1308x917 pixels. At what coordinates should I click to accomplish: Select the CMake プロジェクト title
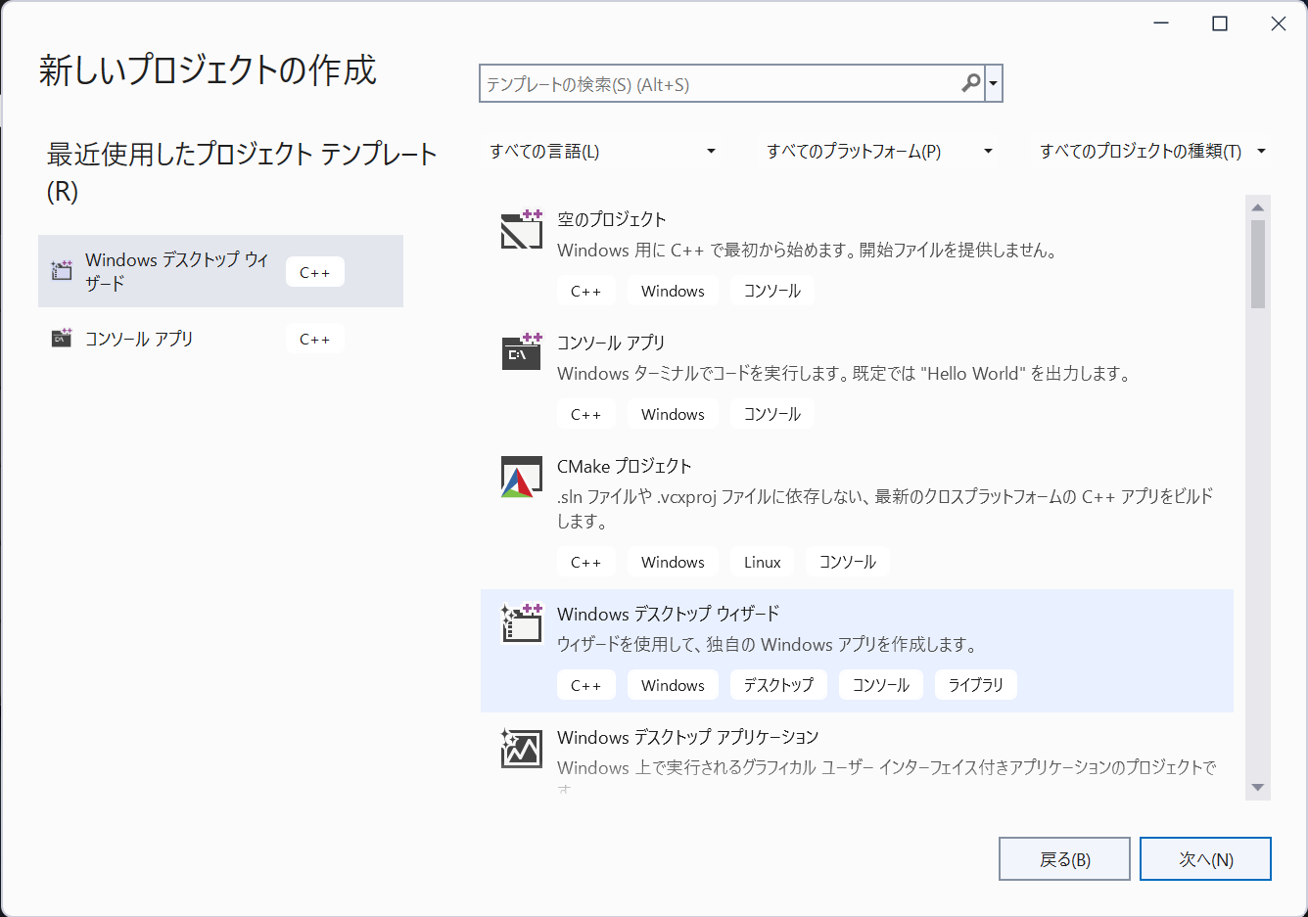pyautogui.click(x=625, y=466)
